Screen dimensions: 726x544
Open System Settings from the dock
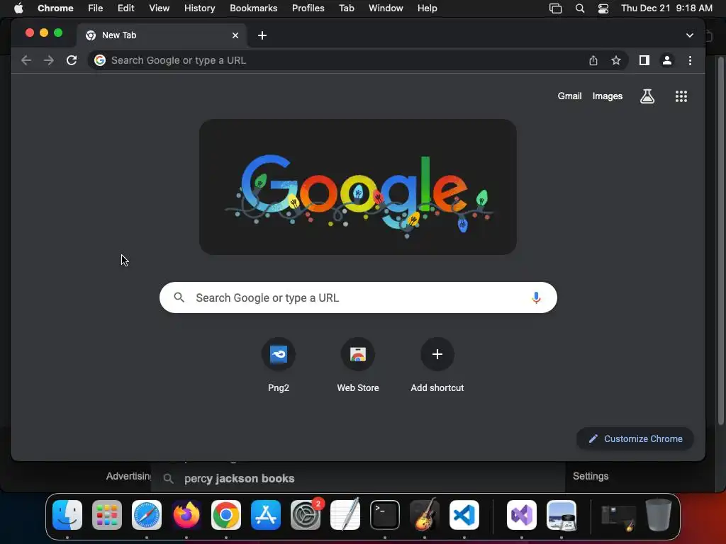click(306, 515)
